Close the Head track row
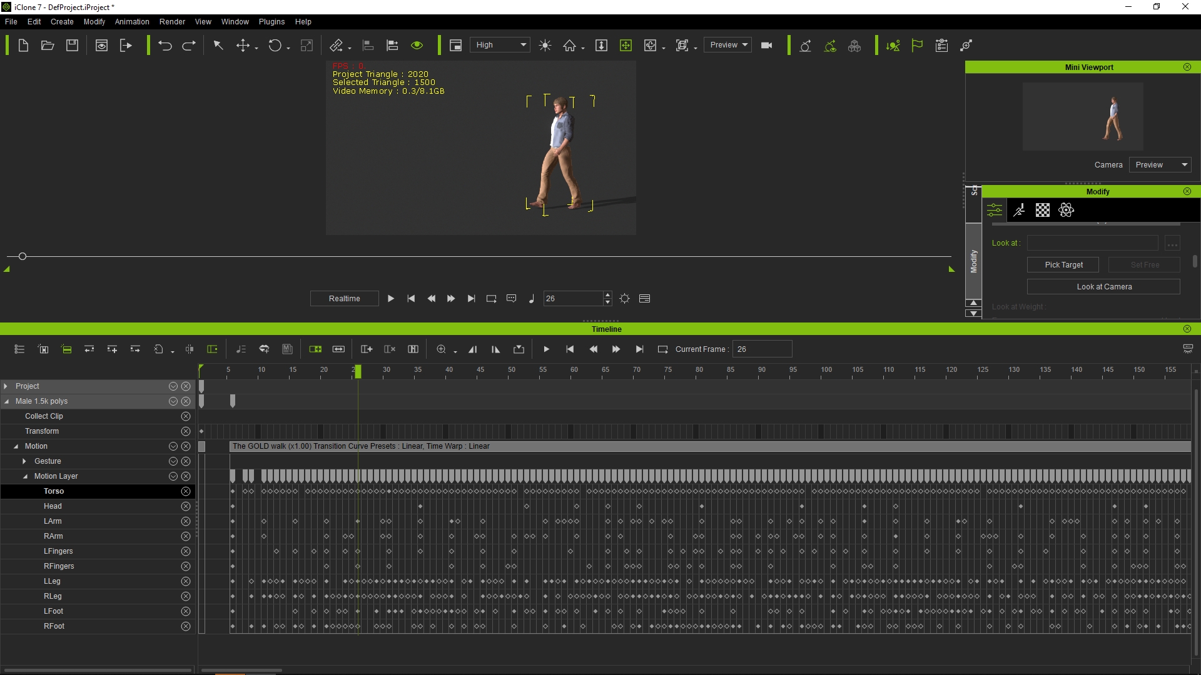Image resolution: width=1201 pixels, height=675 pixels. (x=186, y=506)
